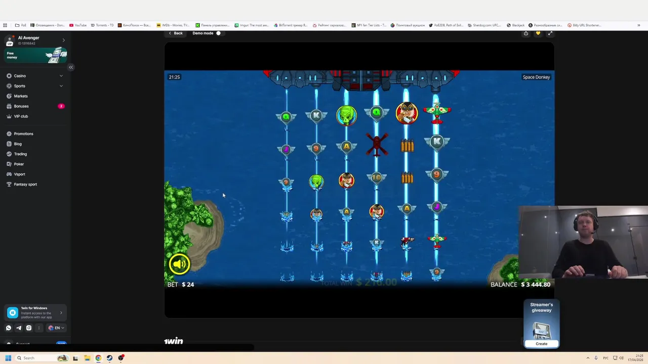The width and height of the screenshot is (648, 364).
Task: Click the pilot character symbol in top row
Action: click(x=407, y=113)
